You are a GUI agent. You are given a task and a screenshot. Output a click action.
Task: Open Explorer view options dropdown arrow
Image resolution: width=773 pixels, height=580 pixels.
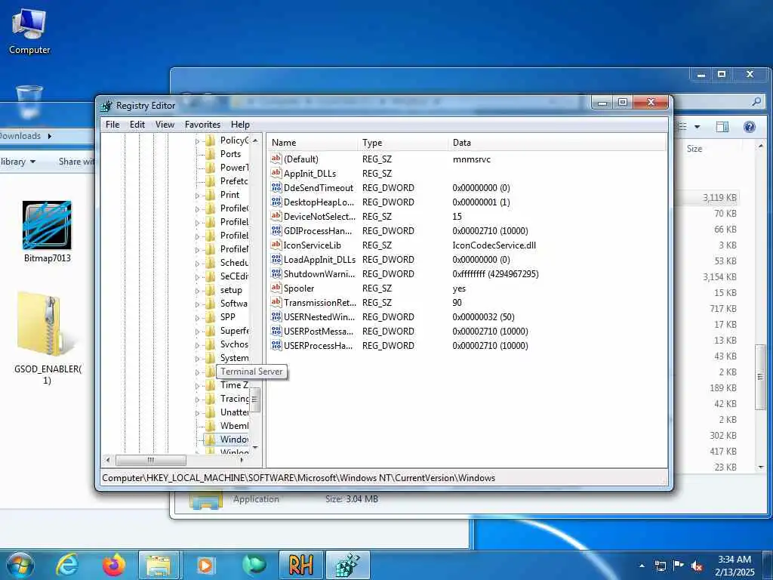[697, 127]
